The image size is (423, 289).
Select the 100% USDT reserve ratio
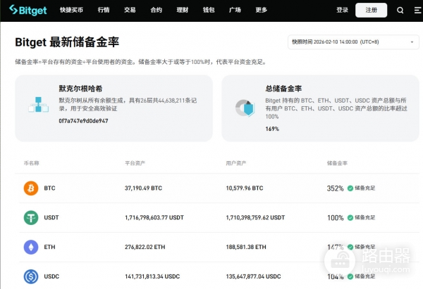coord(336,218)
